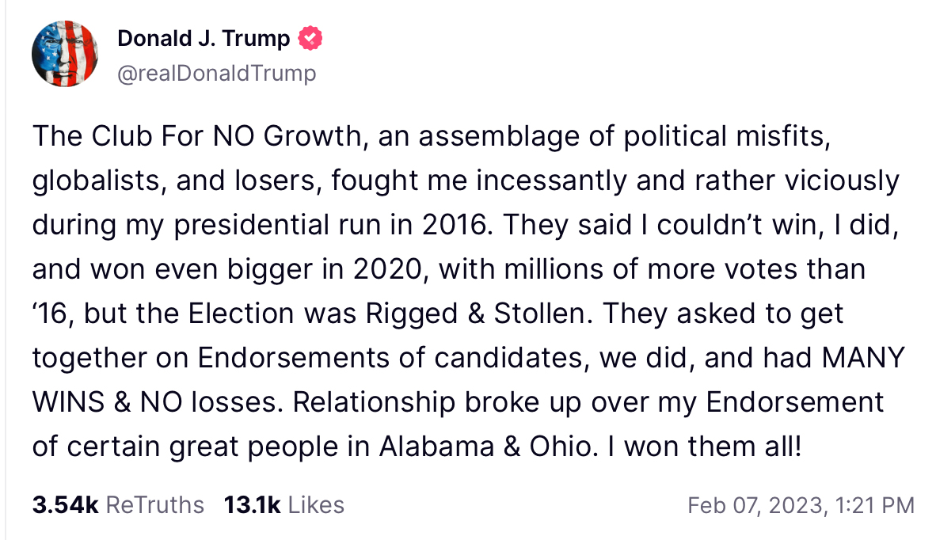The height and width of the screenshot is (540, 936).
Task: Open the Donald J. Trump display name
Action: point(204,38)
